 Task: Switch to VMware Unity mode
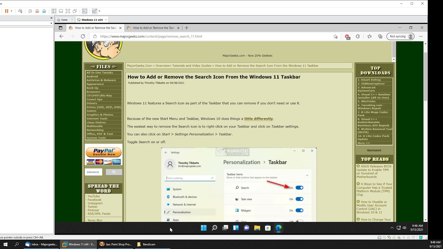pos(75,11)
